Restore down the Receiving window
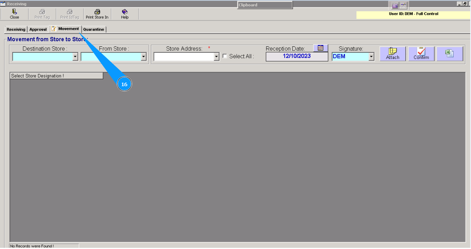 pos(465,4)
